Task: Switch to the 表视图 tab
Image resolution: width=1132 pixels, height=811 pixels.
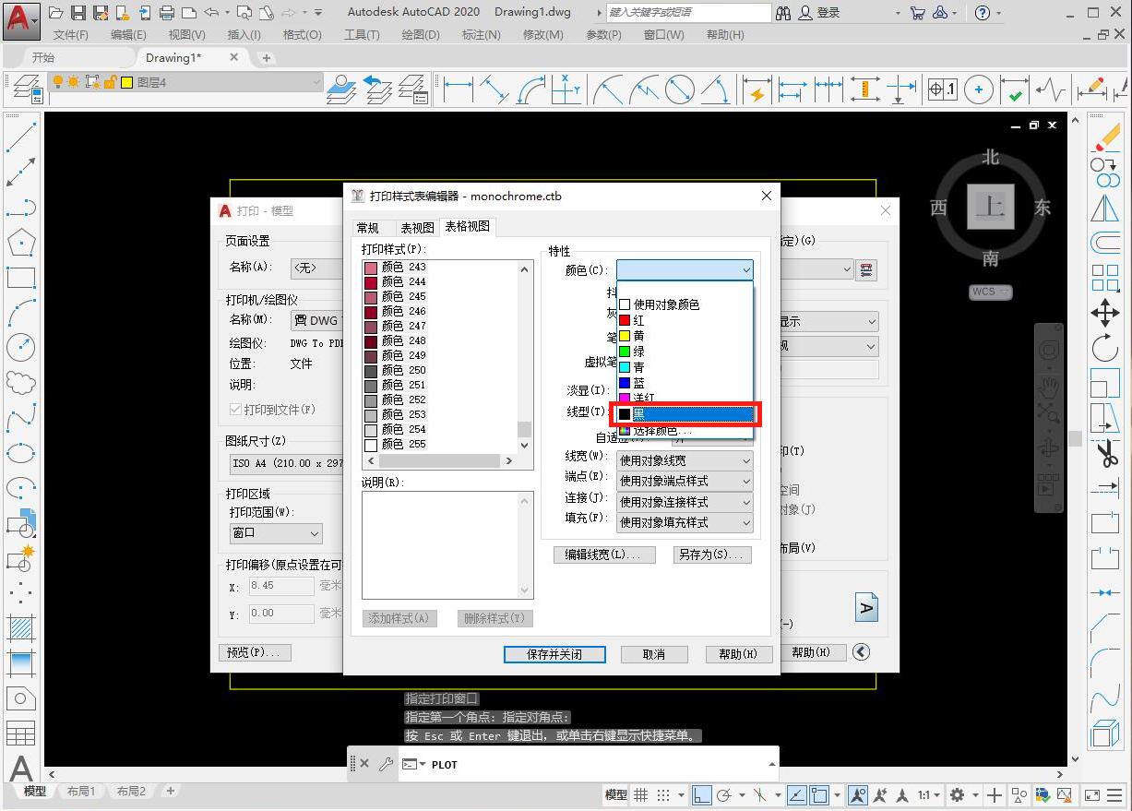Action: pos(420,227)
